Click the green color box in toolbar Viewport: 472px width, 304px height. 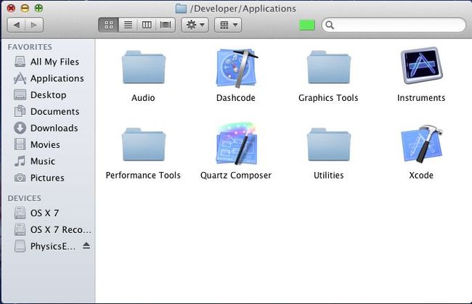click(x=307, y=25)
